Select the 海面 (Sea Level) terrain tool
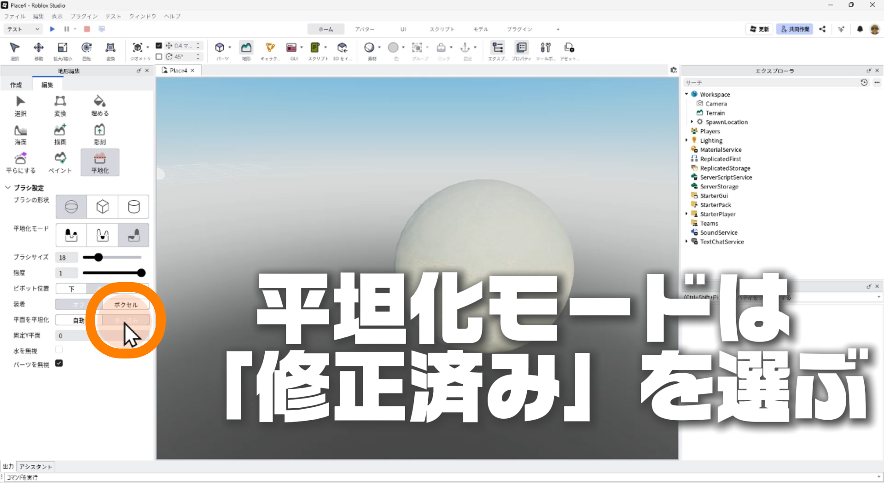 [21, 134]
